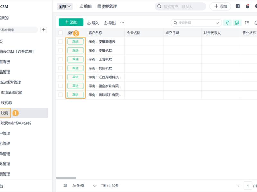This screenshot has width=257, height=192.
Task: Click the 编辑 edit option
Action: [85, 6]
